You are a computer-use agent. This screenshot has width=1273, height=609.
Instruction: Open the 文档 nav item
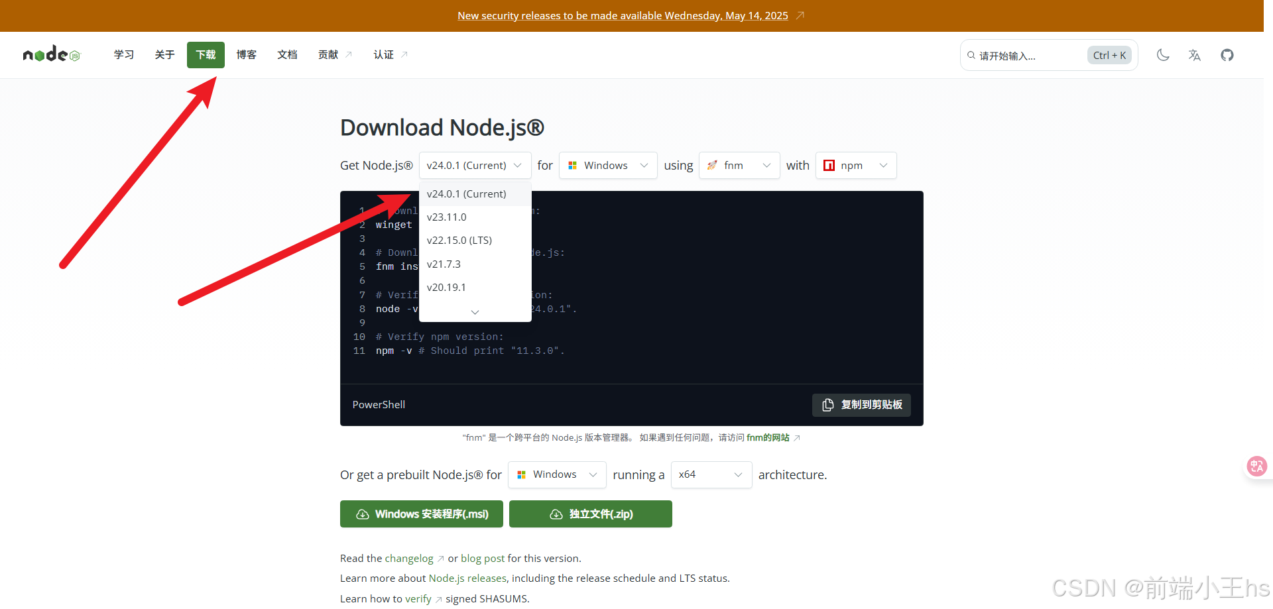pyautogui.click(x=287, y=54)
